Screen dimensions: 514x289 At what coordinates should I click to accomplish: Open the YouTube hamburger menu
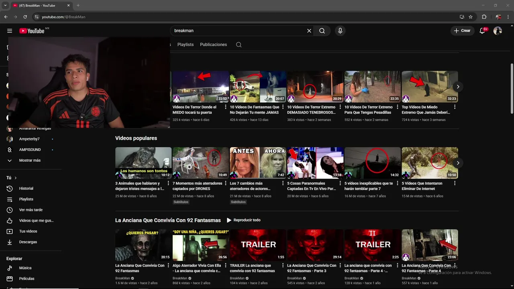click(10, 31)
